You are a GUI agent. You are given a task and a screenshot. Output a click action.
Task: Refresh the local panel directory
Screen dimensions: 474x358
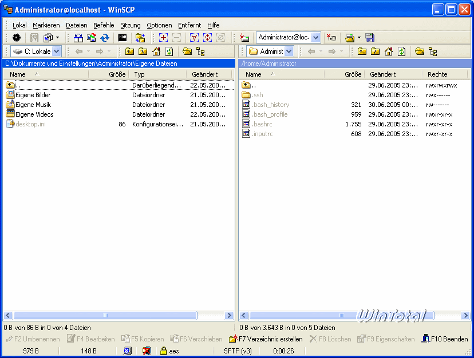tap(169, 51)
